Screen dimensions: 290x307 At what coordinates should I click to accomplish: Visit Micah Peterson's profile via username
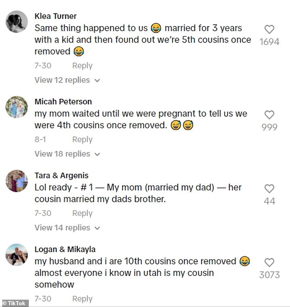click(63, 102)
